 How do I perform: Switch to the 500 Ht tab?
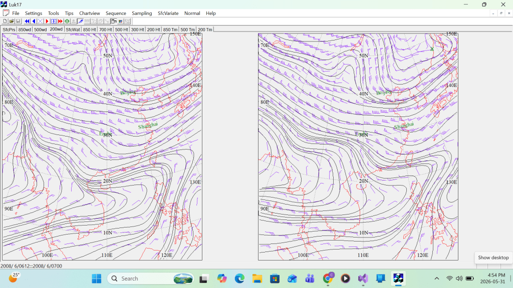point(121,29)
